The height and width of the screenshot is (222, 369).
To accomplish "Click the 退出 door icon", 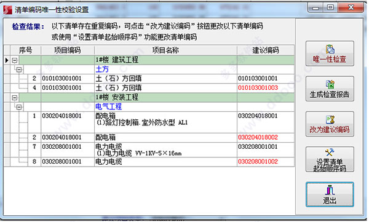I will (330, 190).
